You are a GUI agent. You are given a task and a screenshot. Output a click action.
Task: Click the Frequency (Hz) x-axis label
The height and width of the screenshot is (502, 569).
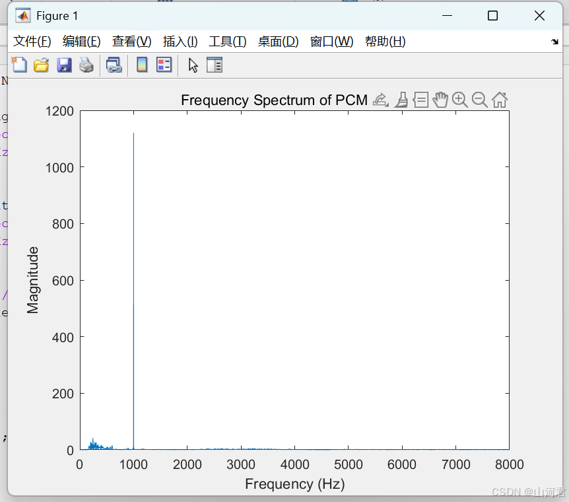click(x=294, y=484)
